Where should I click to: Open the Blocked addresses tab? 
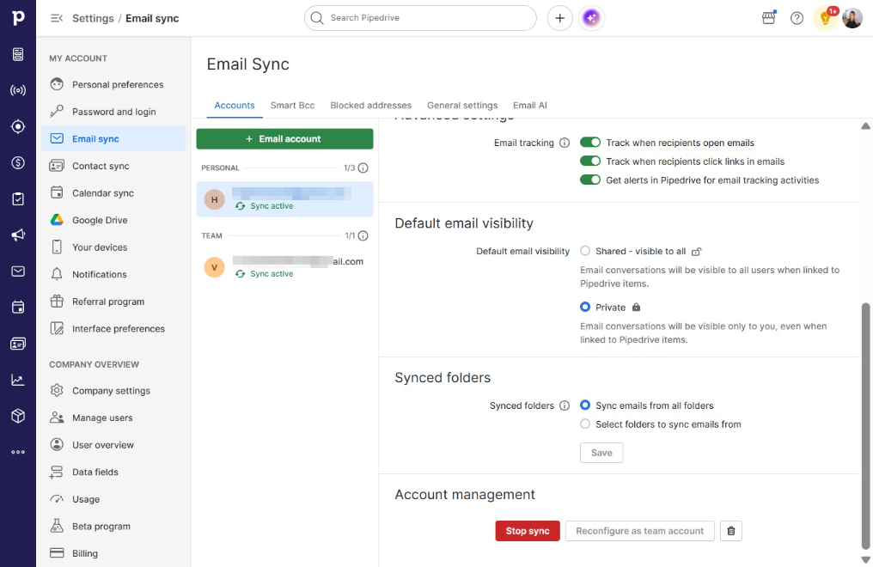pos(371,105)
